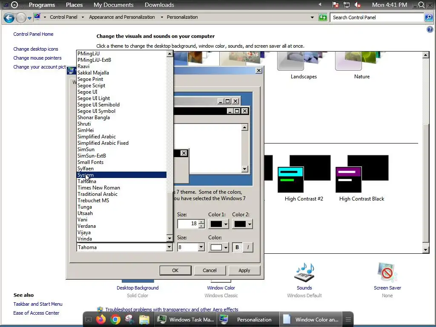This screenshot has height=327, width=436.
Task: Open Control Panel Home link
Action: pyautogui.click(x=33, y=34)
